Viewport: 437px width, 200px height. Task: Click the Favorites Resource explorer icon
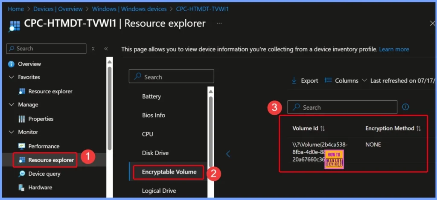pos(22,91)
